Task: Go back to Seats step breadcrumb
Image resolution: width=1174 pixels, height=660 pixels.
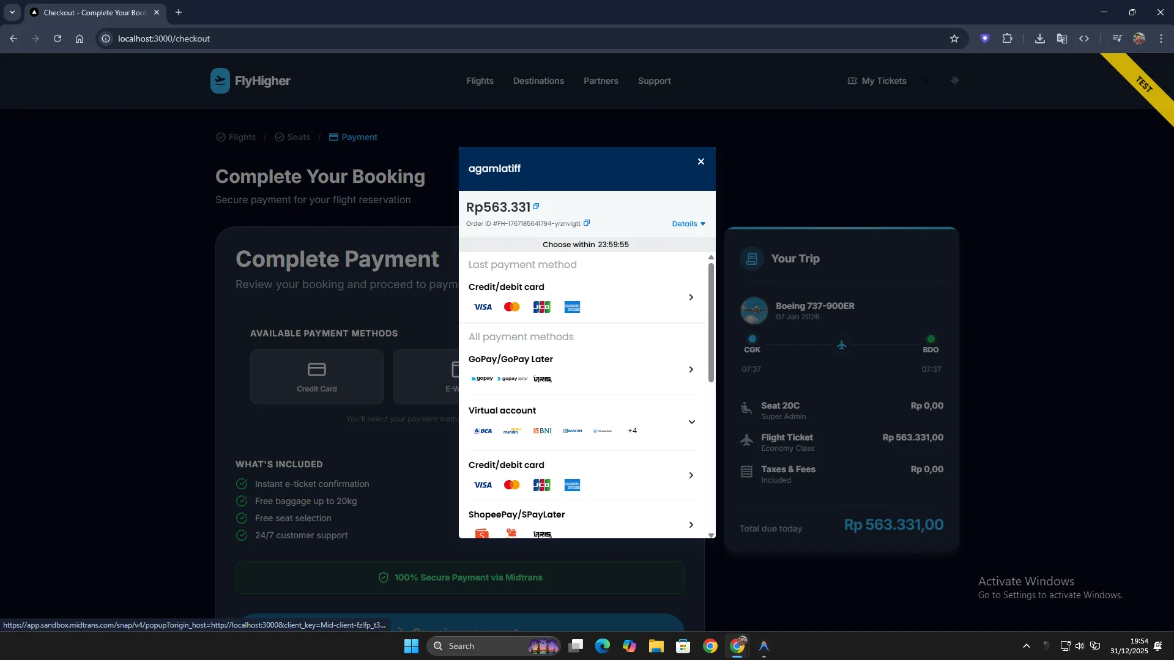Action: pyautogui.click(x=292, y=137)
